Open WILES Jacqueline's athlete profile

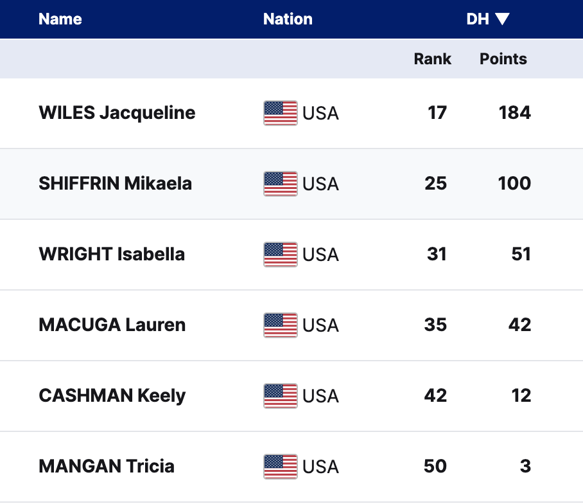[117, 113]
